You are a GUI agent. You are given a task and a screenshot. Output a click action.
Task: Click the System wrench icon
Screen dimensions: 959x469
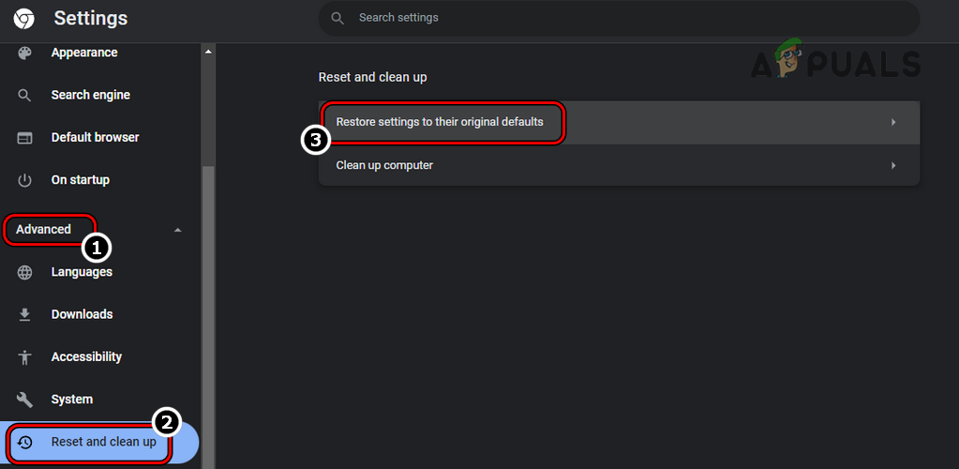[x=25, y=400]
